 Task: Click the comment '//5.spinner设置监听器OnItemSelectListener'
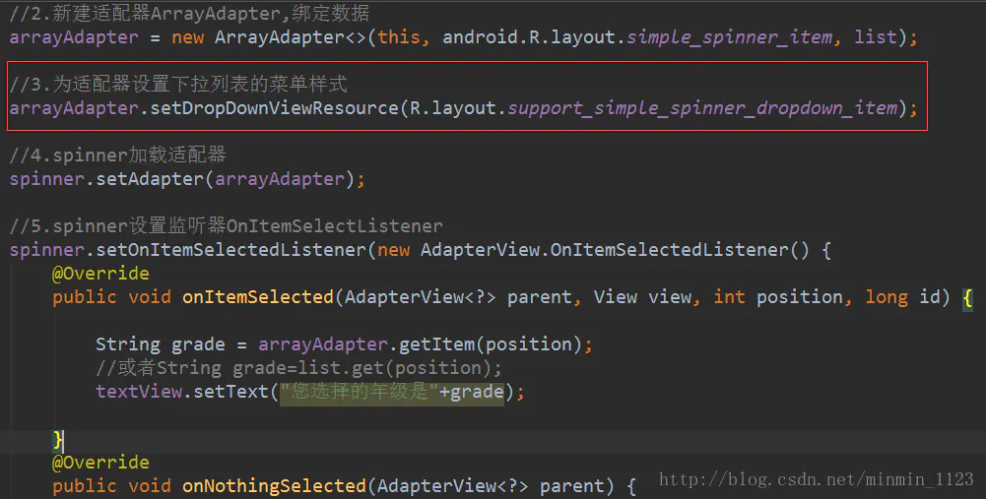tap(226, 225)
